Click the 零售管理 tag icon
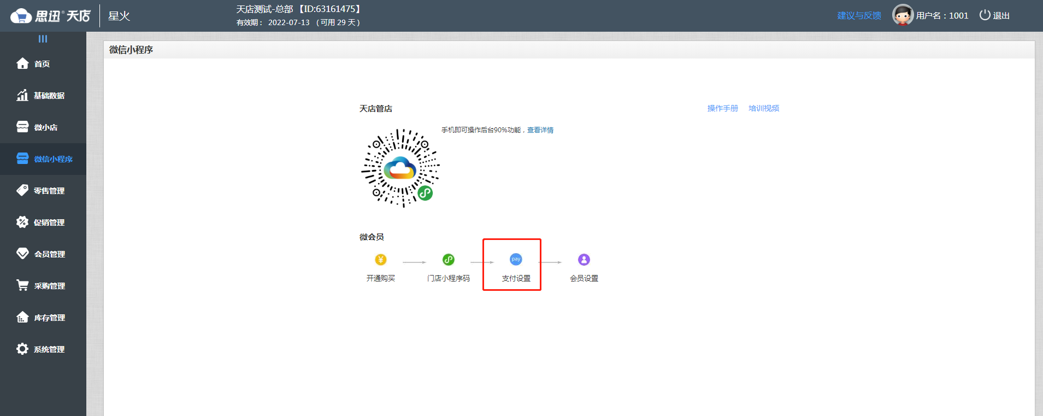 (22, 190)
